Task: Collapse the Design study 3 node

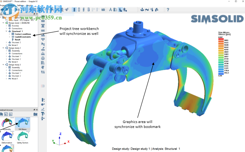Action: pos(3,65)
